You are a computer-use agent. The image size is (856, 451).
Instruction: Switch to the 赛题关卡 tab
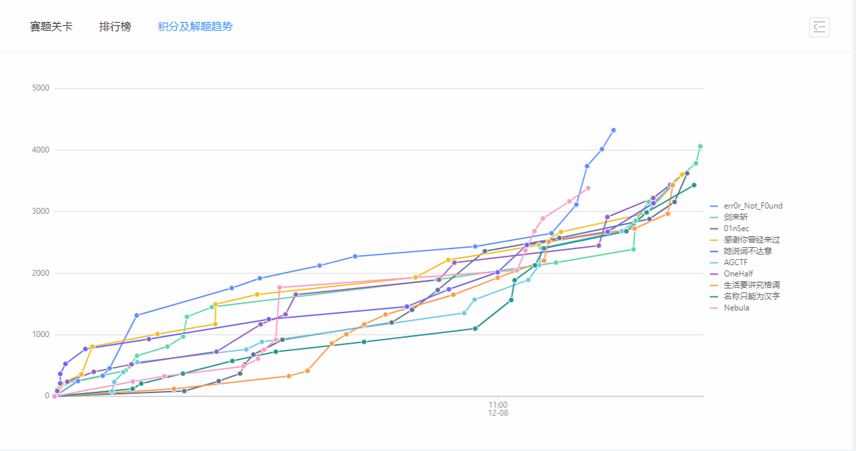coord(51,27)
